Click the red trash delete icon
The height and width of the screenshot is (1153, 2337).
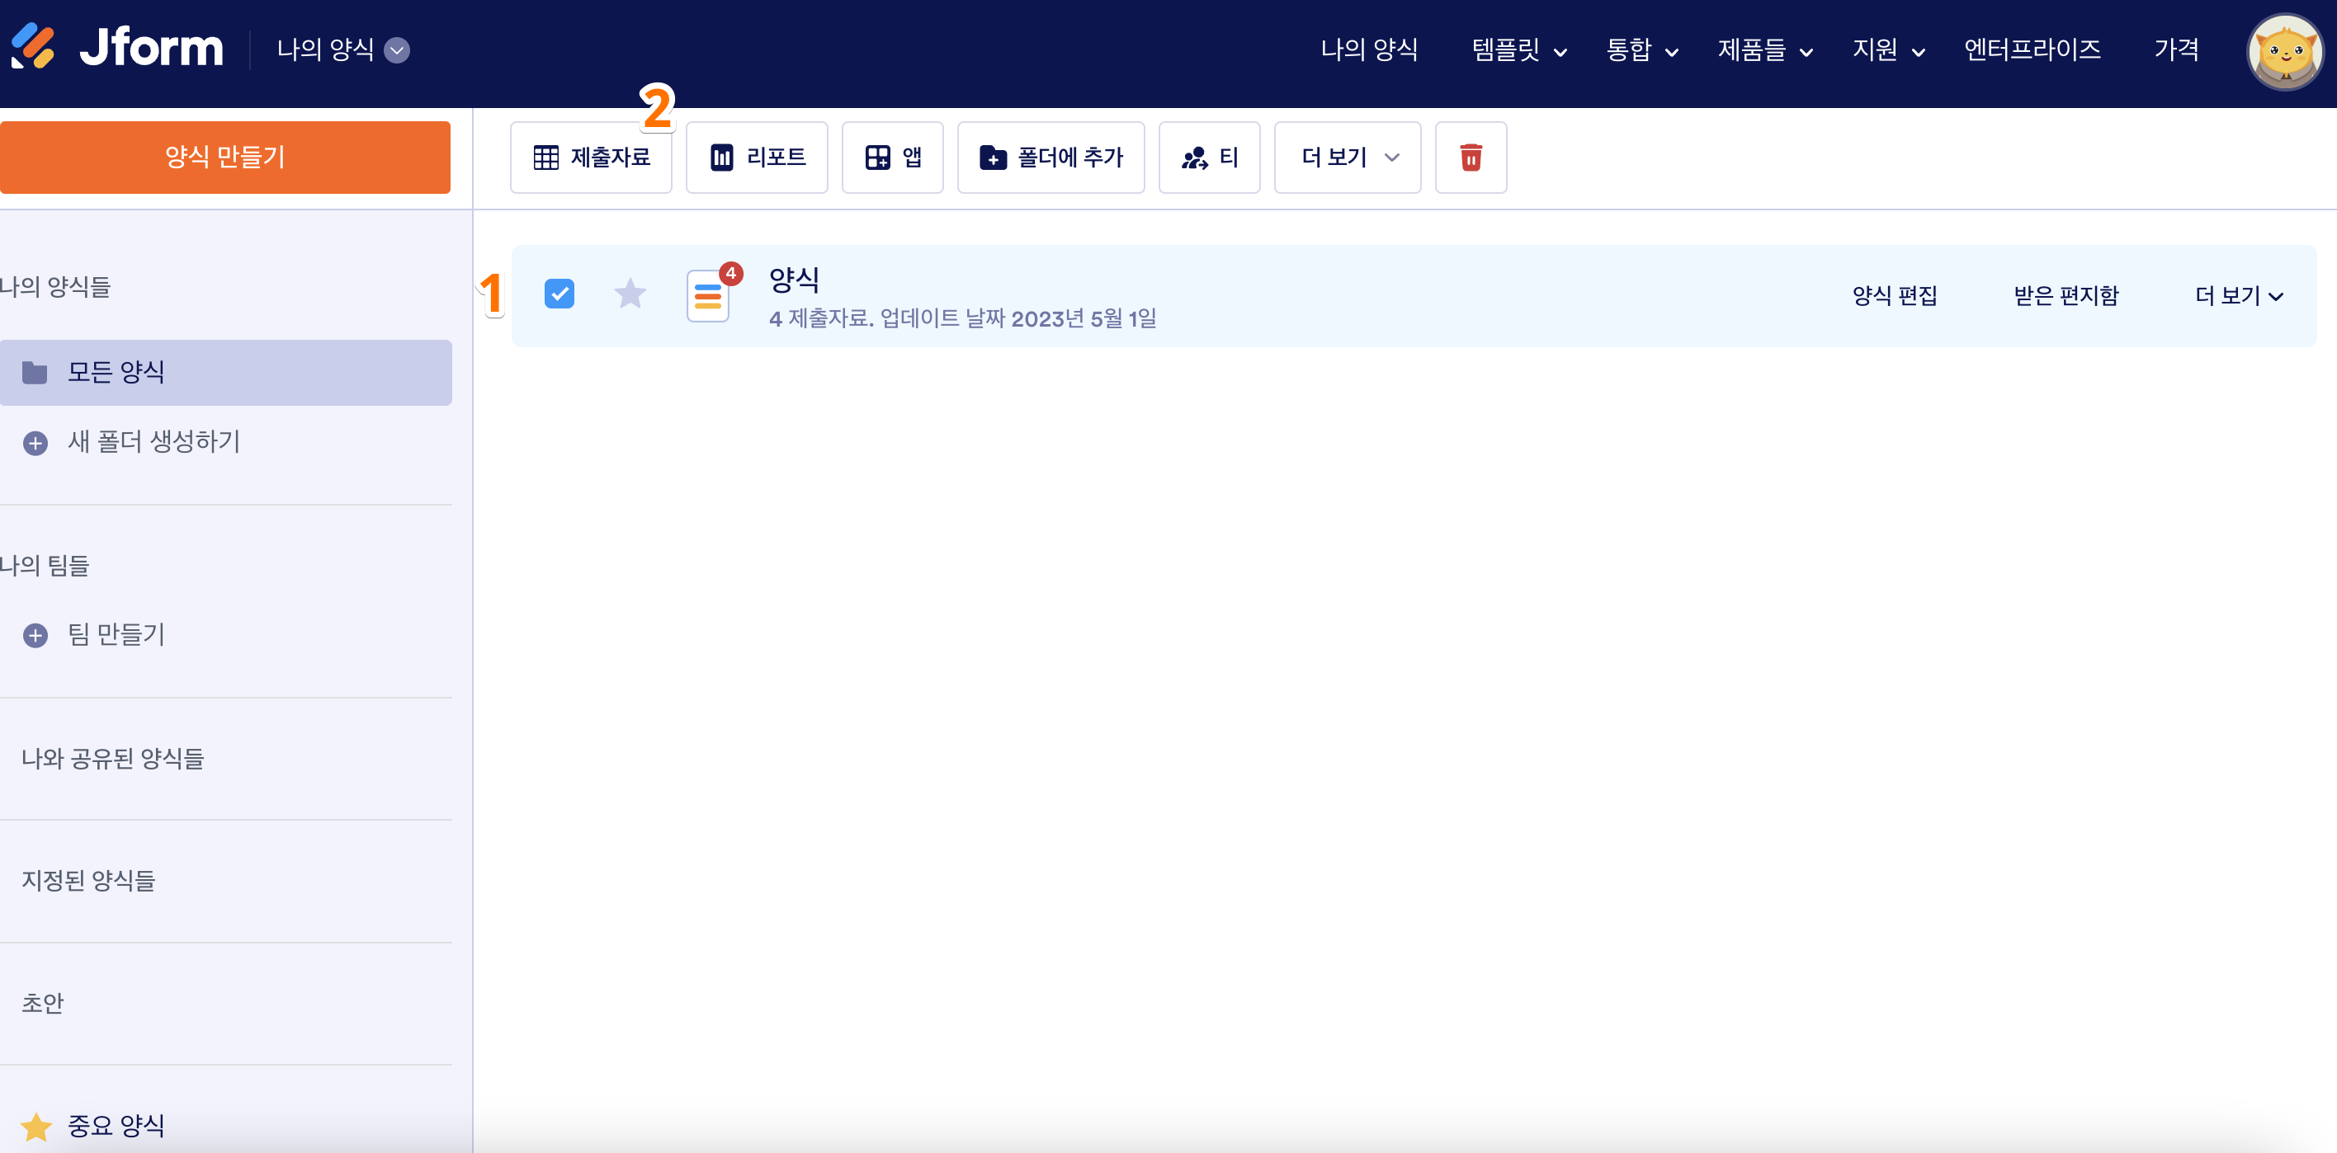pyautogui.click(x=1471, y=158)
